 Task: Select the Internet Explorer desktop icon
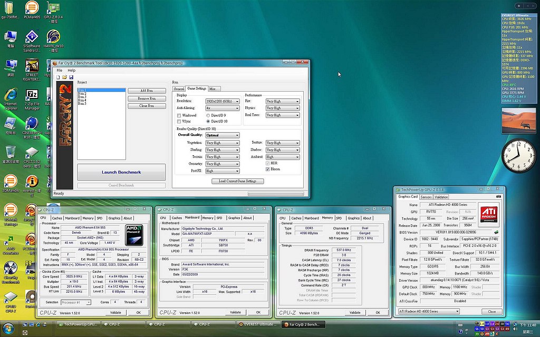[x=11, y=99]
